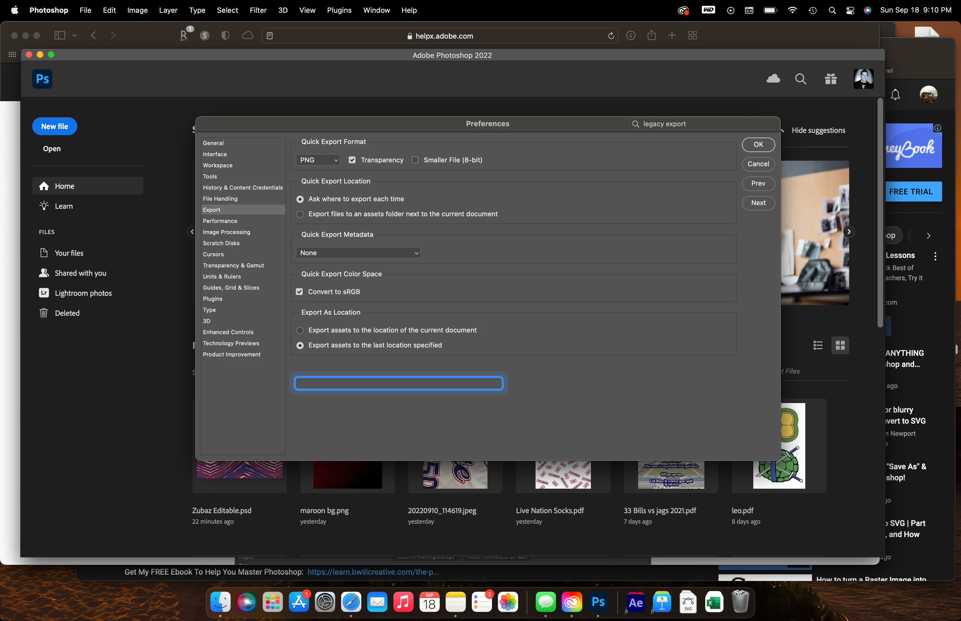
Task: Open the Deleted files trash item
Action: pyautogui.click(x=67, y=313)
